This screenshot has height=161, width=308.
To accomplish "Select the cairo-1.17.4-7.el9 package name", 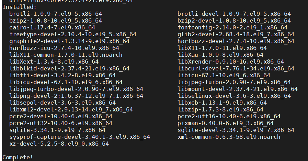I will [52, 27].
